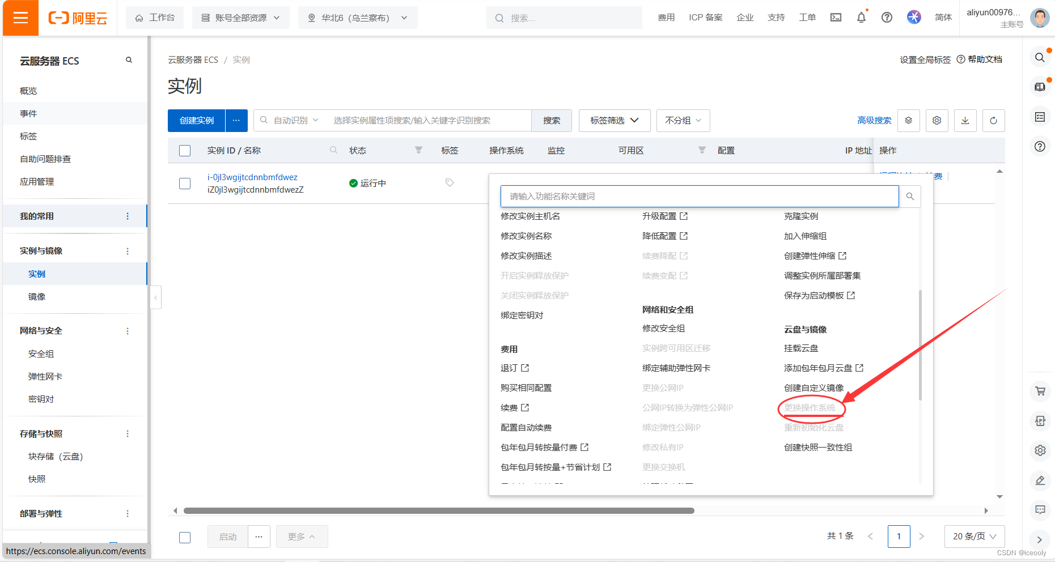The height and width of the screenshot is (562, 1055).
Task: Open the hamburger navigation menu
Action: tap(20, 18)
